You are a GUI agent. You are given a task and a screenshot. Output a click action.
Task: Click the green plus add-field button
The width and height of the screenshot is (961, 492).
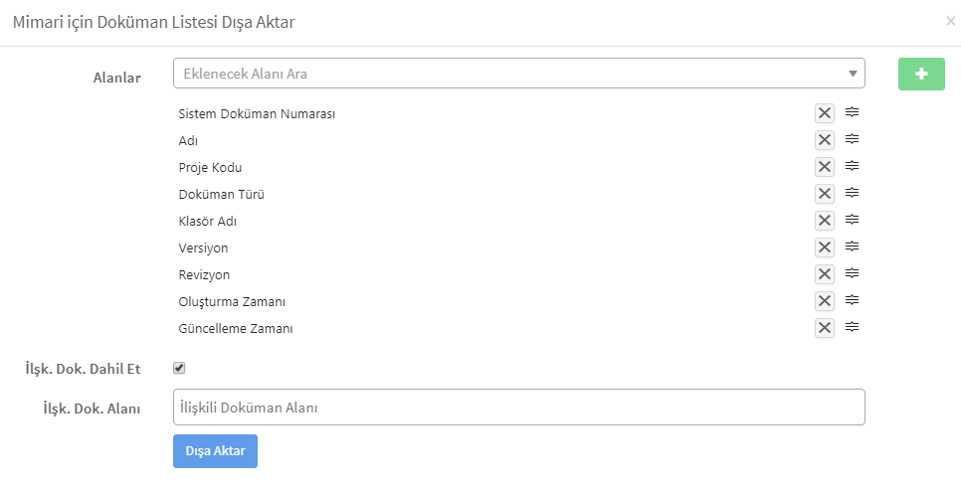coord(921,75)
